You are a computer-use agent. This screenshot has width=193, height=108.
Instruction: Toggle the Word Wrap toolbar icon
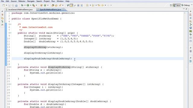75,5
